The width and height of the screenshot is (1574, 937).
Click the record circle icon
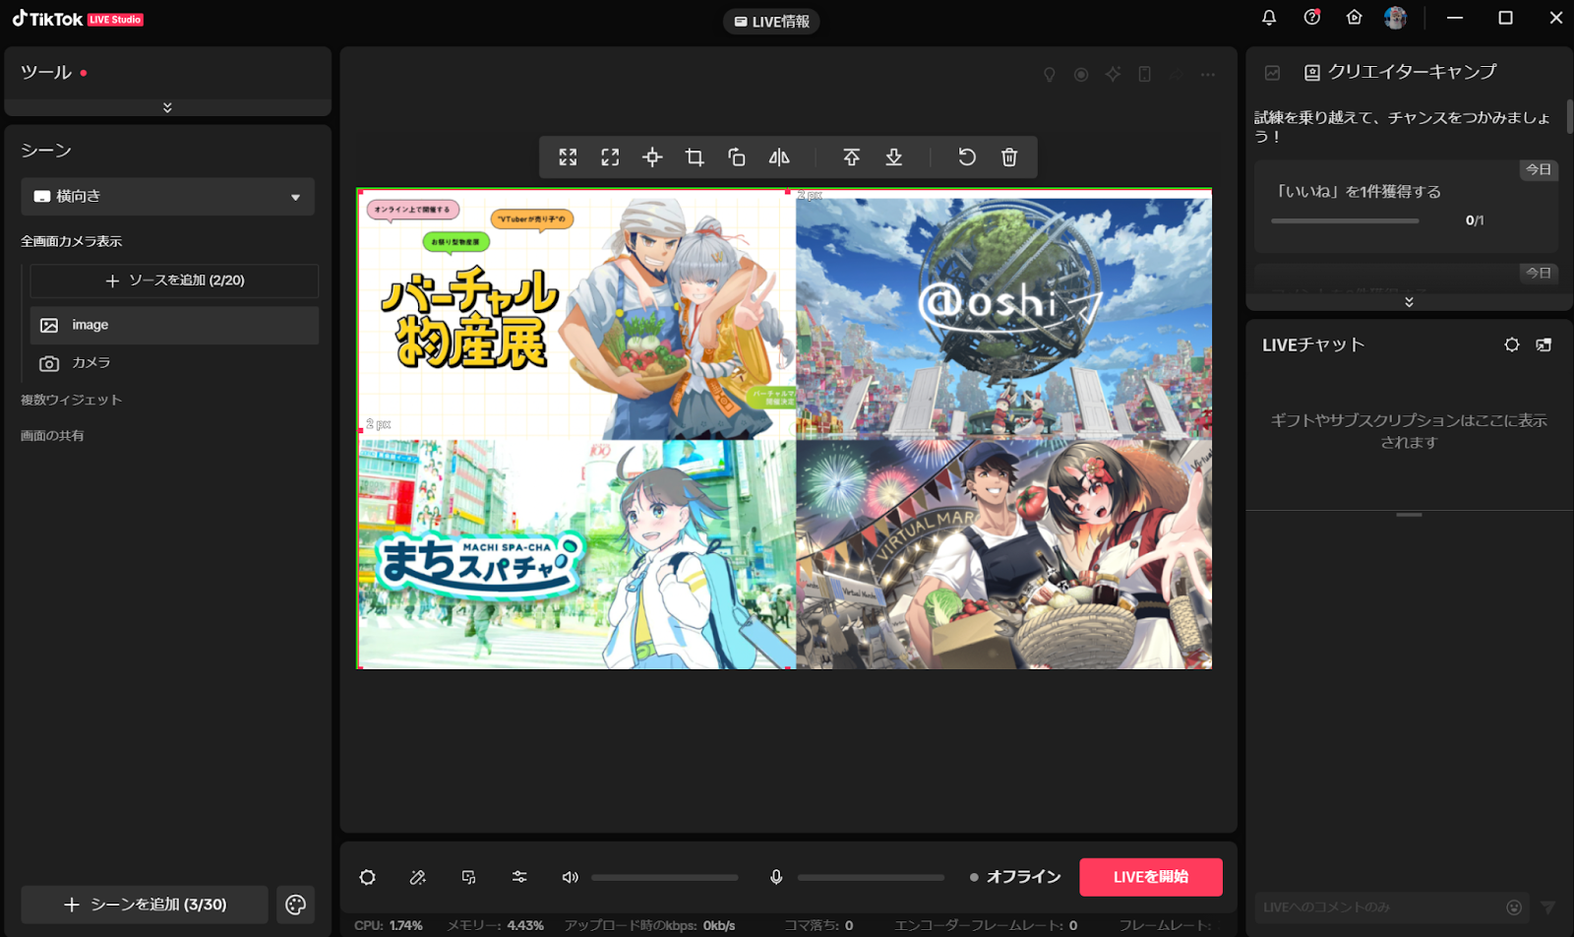(x=1081, y=75)
